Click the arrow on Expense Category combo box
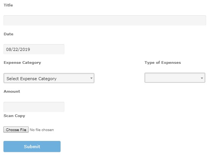 pyautogui.click(x=91, y=78)
